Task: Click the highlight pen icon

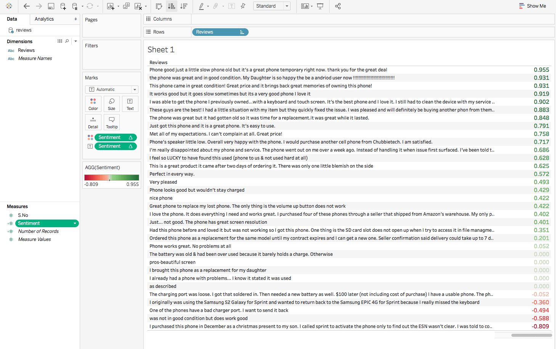Action: [201, 6]
